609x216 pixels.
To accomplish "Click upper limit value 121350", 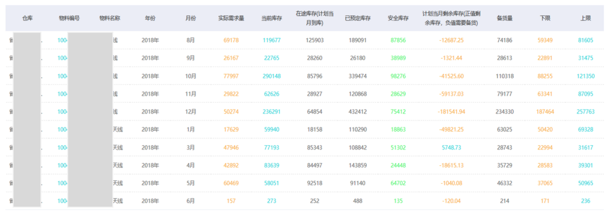I will coord(586,76).
